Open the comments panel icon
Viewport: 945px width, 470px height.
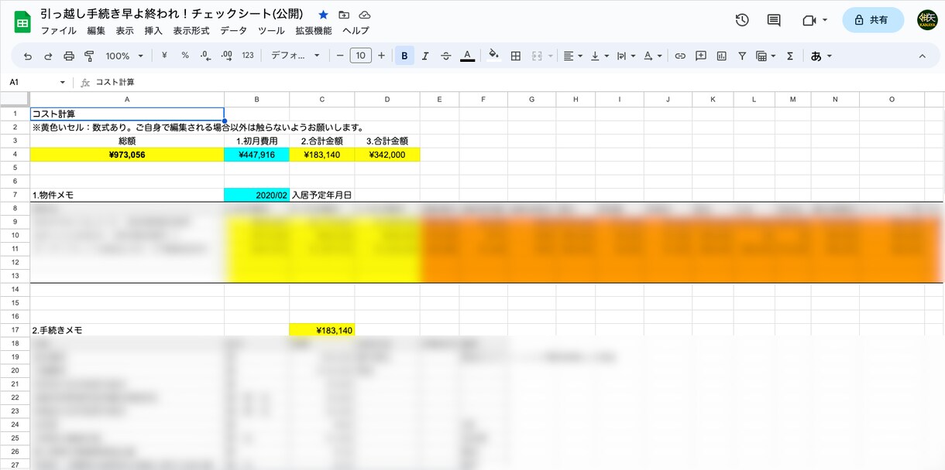(x=774, y=20)
